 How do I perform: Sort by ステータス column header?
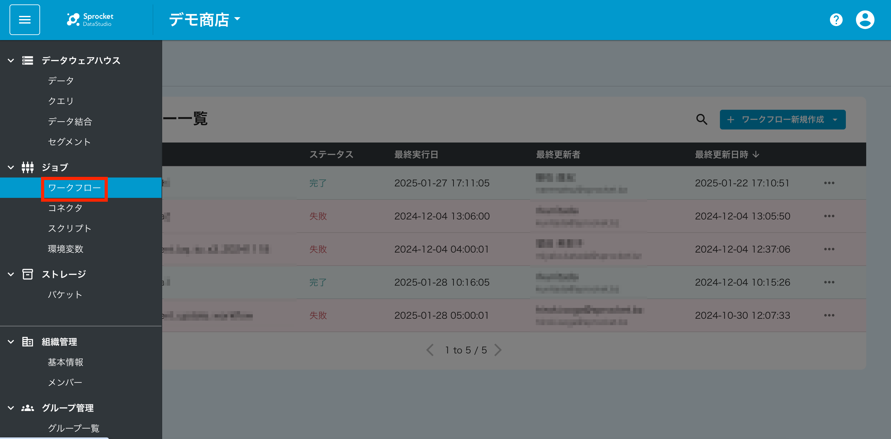point(331,154)
